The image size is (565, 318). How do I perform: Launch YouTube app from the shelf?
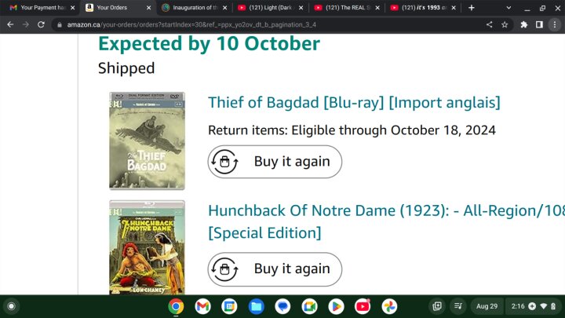(363, 306)
